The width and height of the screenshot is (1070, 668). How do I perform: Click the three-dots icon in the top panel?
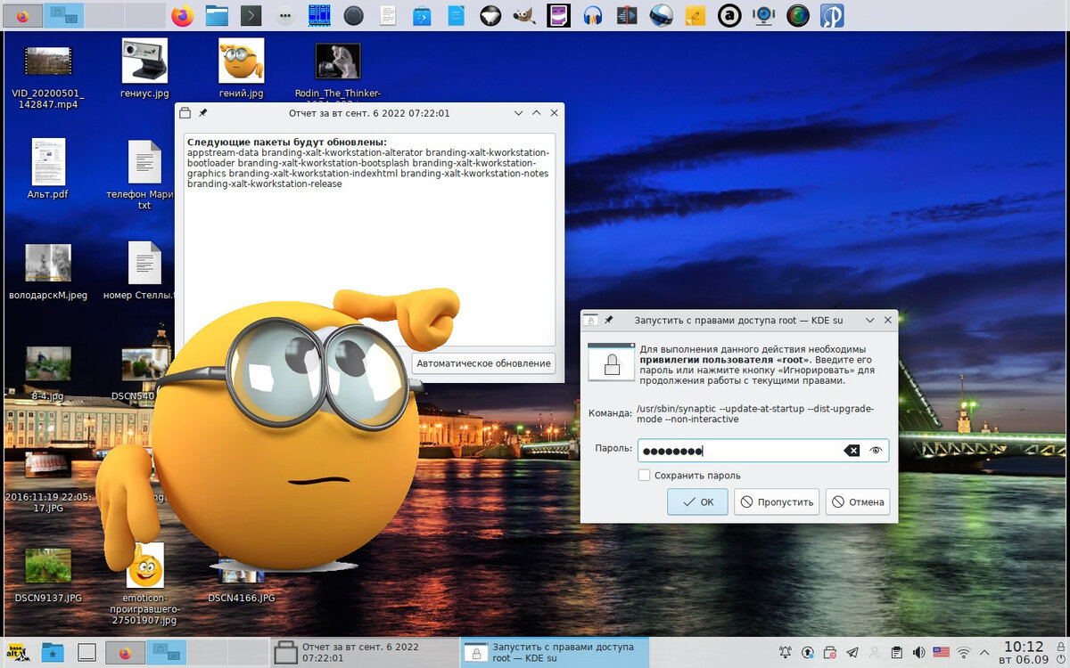(x=285, y=15)
